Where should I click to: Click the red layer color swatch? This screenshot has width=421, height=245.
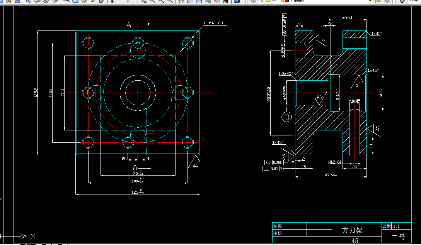[x=286, y=1]
